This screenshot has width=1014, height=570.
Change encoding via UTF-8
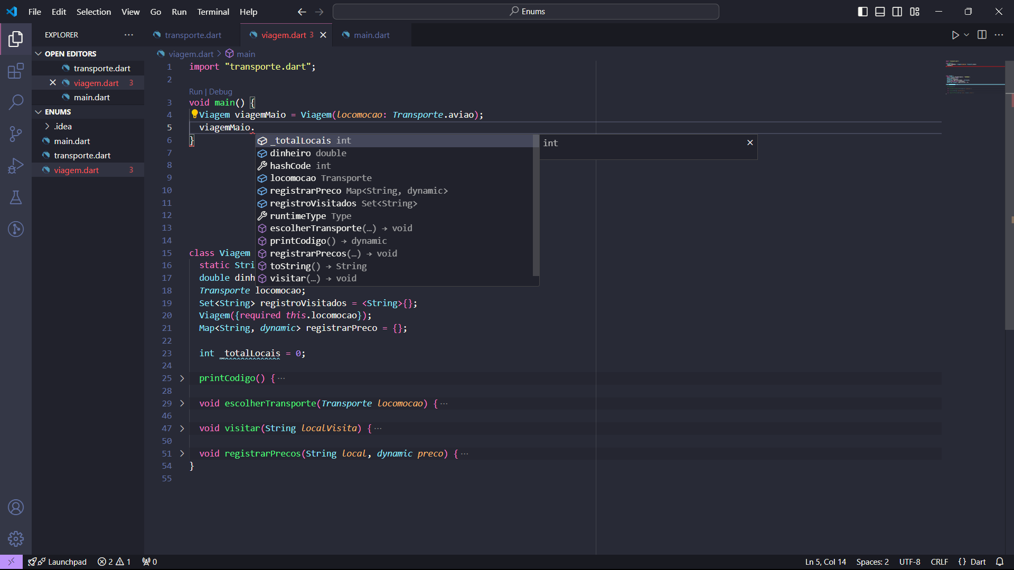909,562
